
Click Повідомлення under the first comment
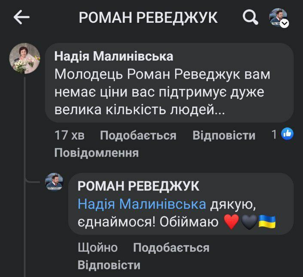pyautogui.click(x=96, y=152)
